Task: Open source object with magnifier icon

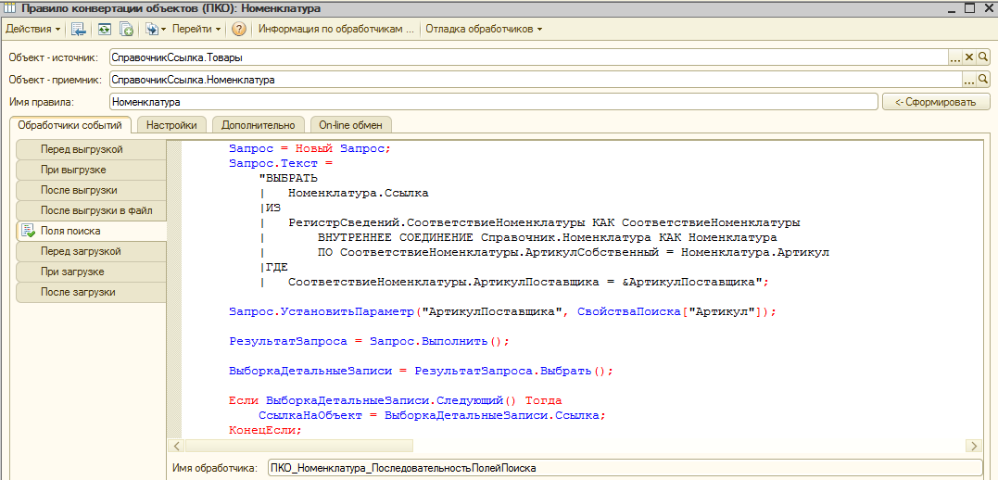Action: tap(983, 57)
